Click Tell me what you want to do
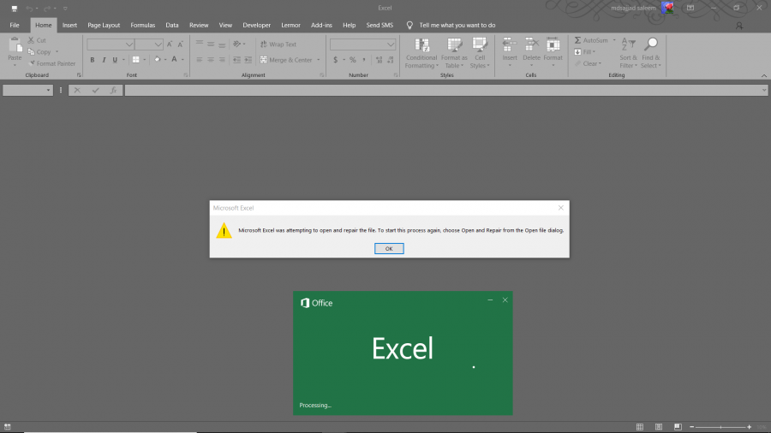The width and height of the screenshot is (771, 433). coord(457,25)
